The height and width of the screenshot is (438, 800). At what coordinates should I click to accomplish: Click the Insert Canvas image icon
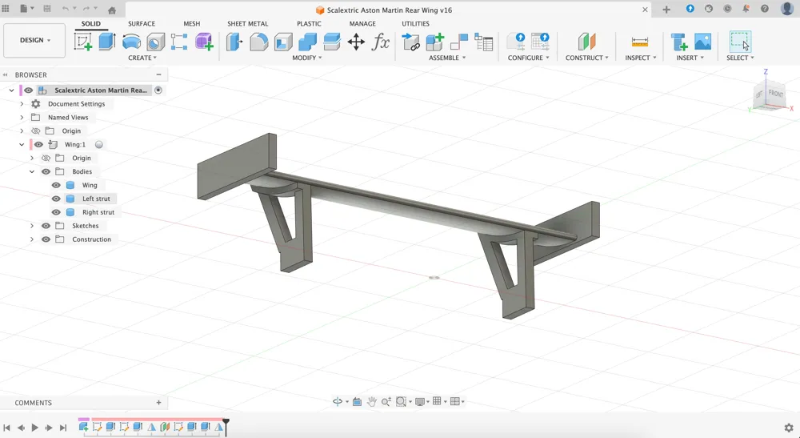703,42
